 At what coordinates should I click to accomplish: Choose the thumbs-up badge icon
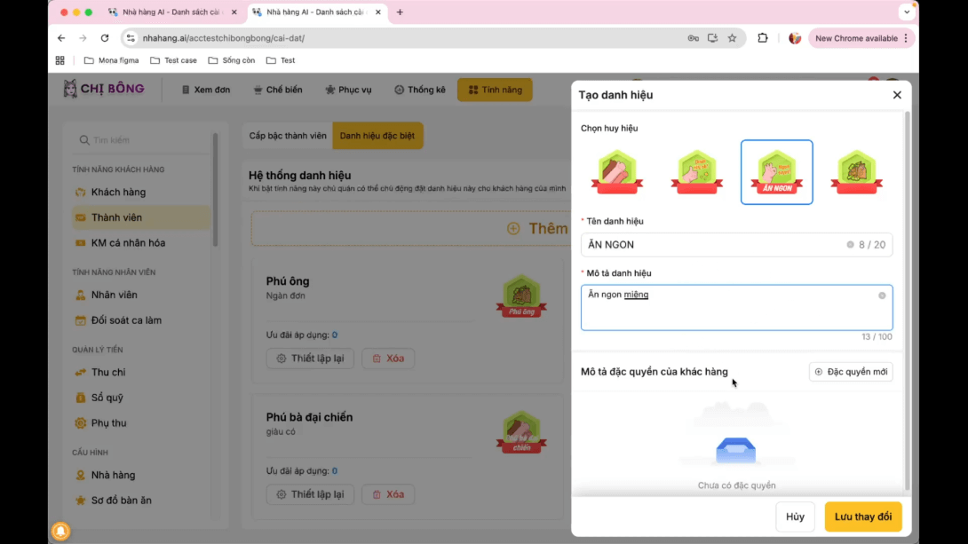coord(696,172)
